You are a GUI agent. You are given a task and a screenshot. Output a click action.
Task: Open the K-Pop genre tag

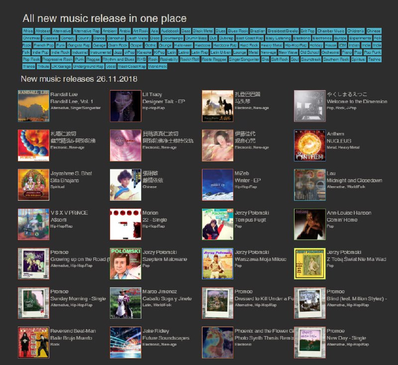[x=159, y=52]
